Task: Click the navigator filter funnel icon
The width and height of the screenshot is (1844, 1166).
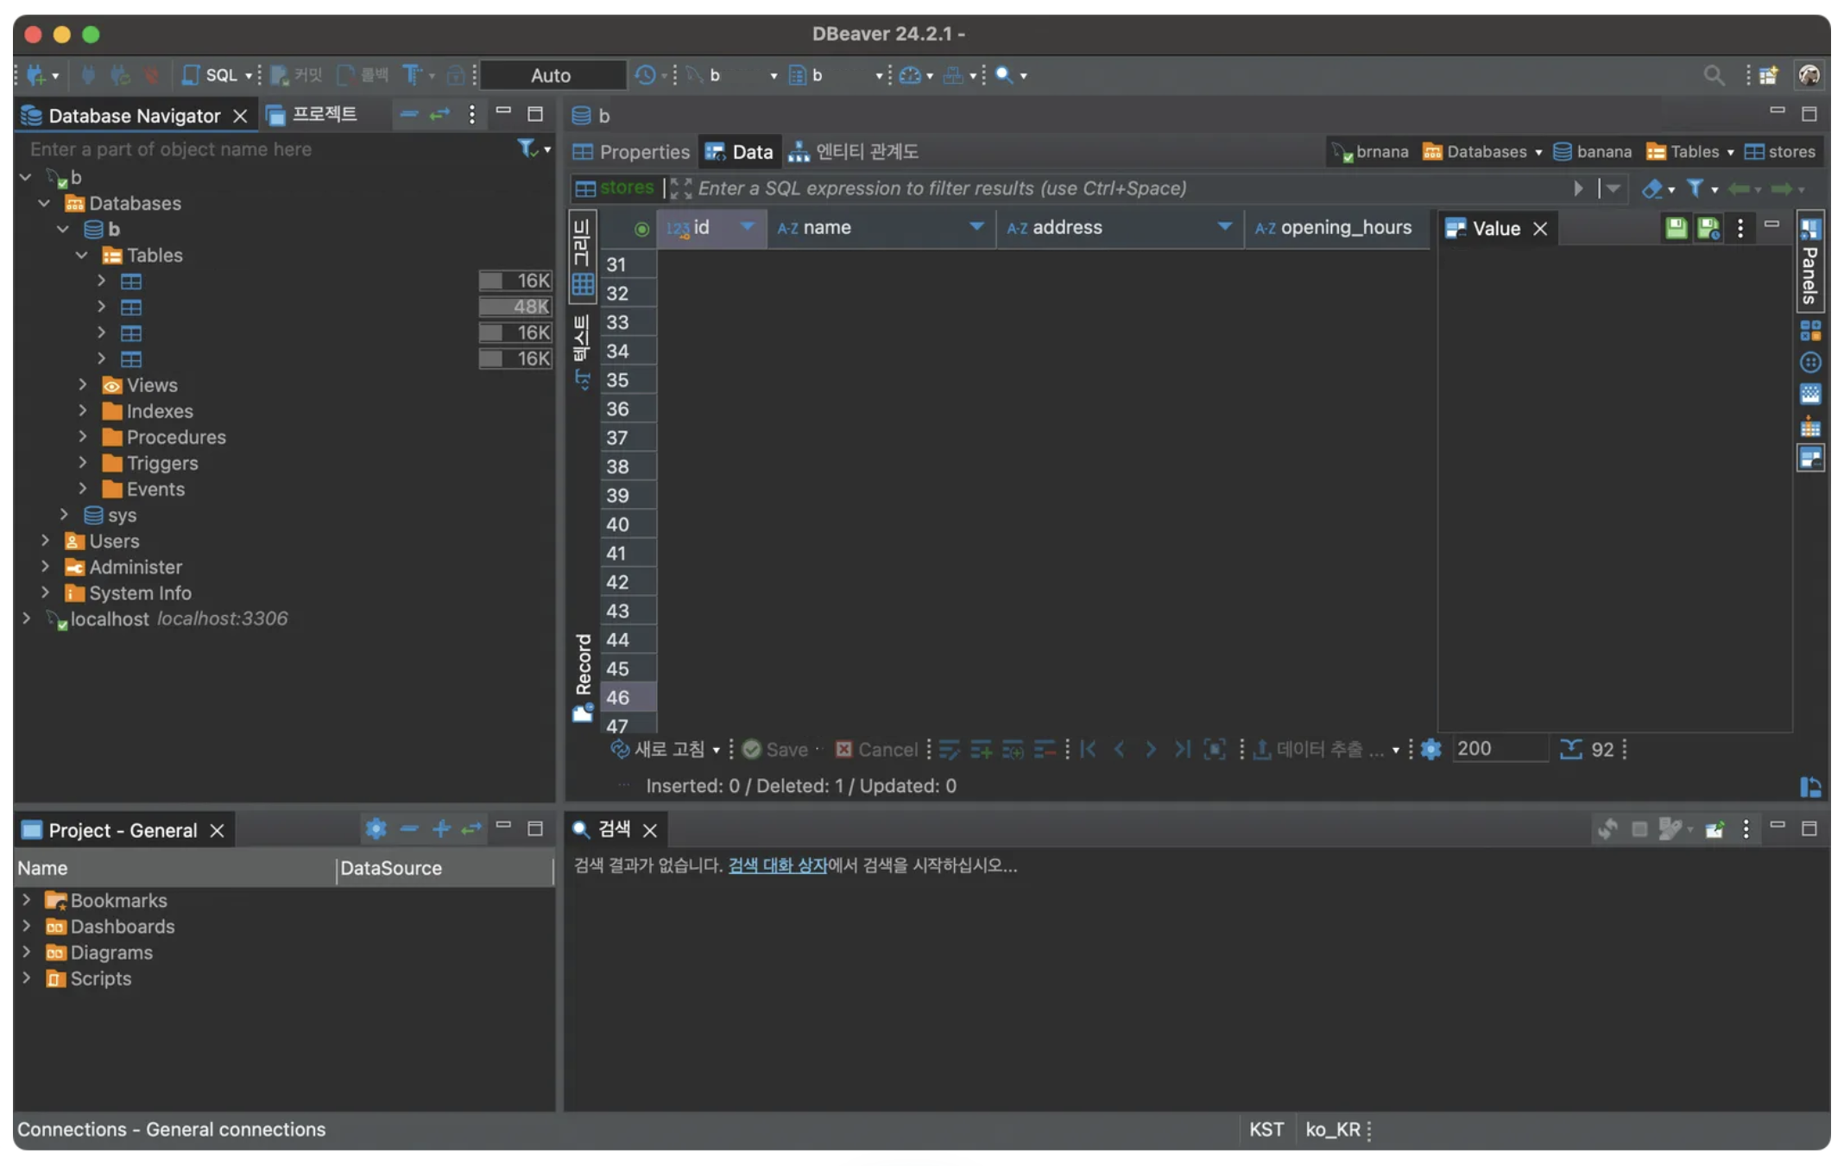Action: coord(527,149)
